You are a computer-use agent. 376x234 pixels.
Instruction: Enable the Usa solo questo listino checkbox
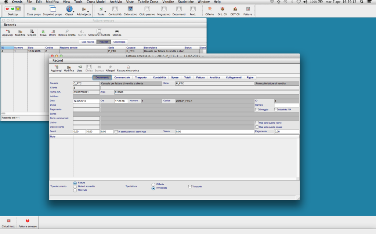(x=256, y=123)
